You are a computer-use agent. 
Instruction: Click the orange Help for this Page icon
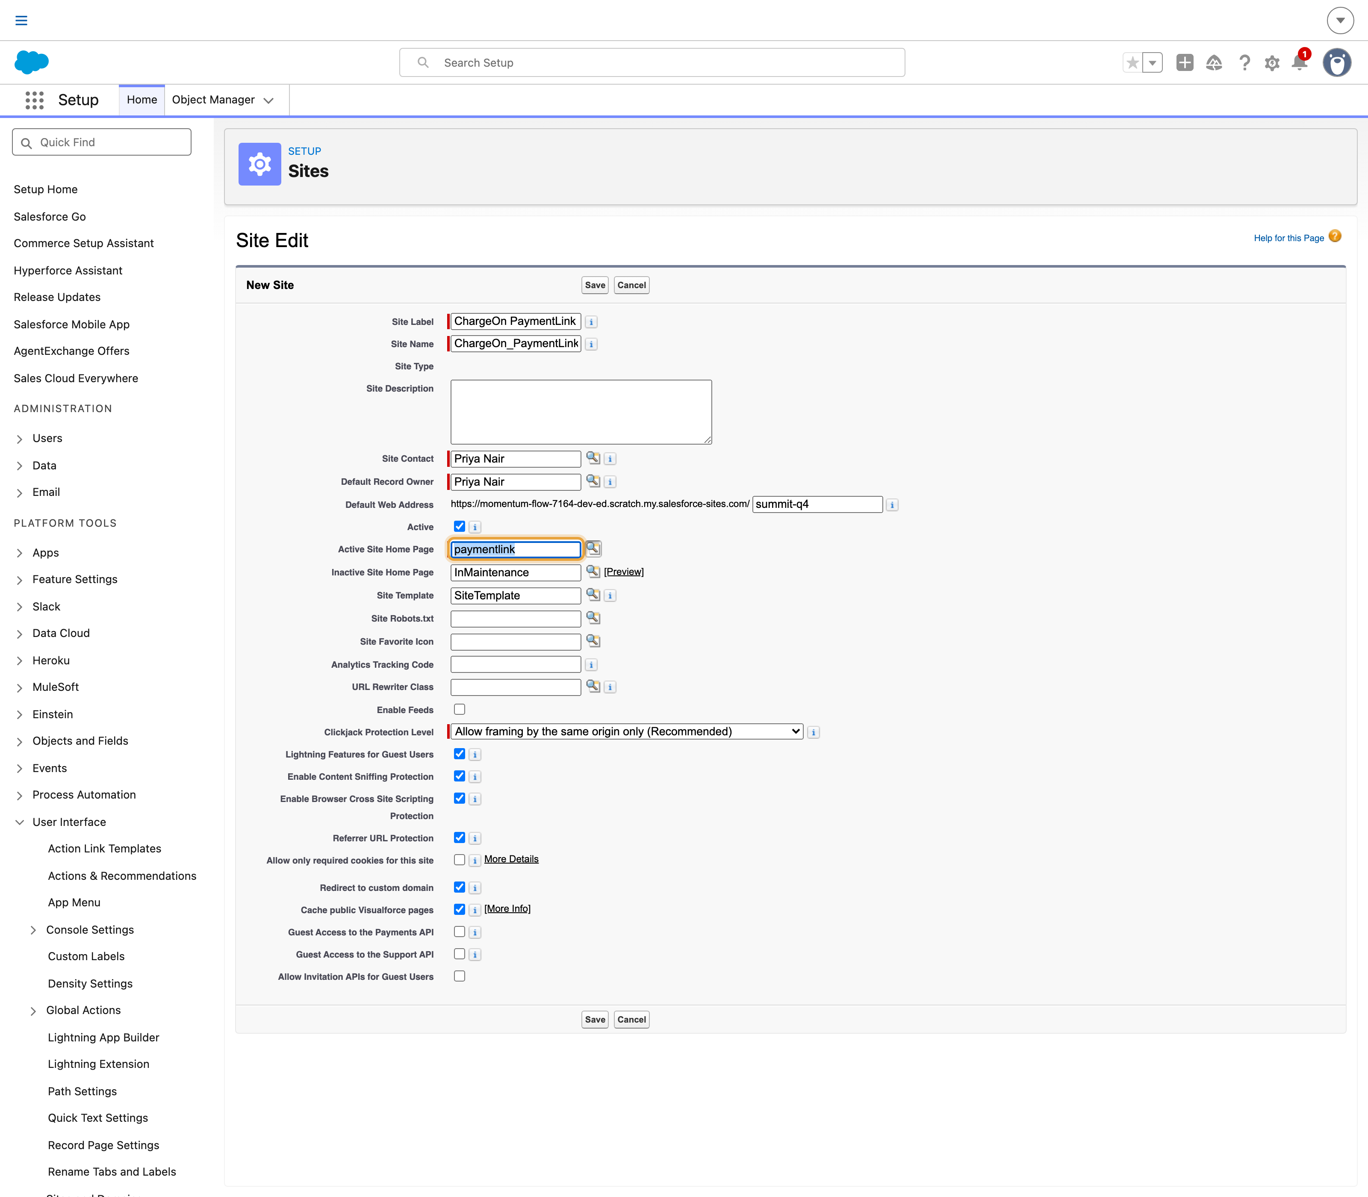(x=1335, y=236)
